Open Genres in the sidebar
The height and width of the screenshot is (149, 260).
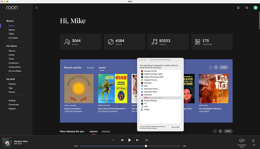[12, 30]
